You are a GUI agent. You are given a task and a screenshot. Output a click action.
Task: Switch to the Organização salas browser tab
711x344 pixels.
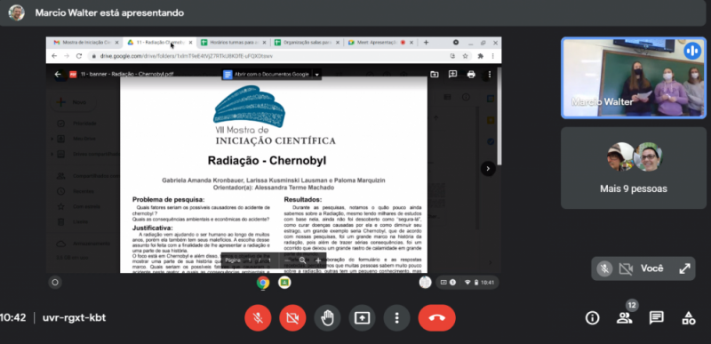click(x=307, y=42)
